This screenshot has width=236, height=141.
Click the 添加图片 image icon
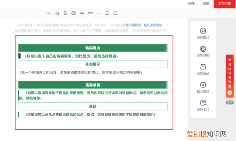[203, 31]
